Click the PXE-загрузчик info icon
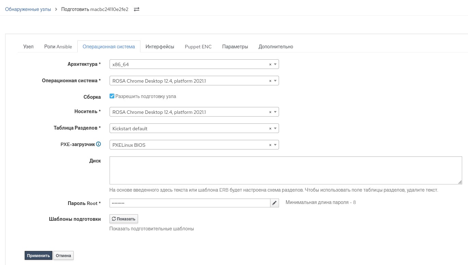Screen dimensions: 468x265 99,144
